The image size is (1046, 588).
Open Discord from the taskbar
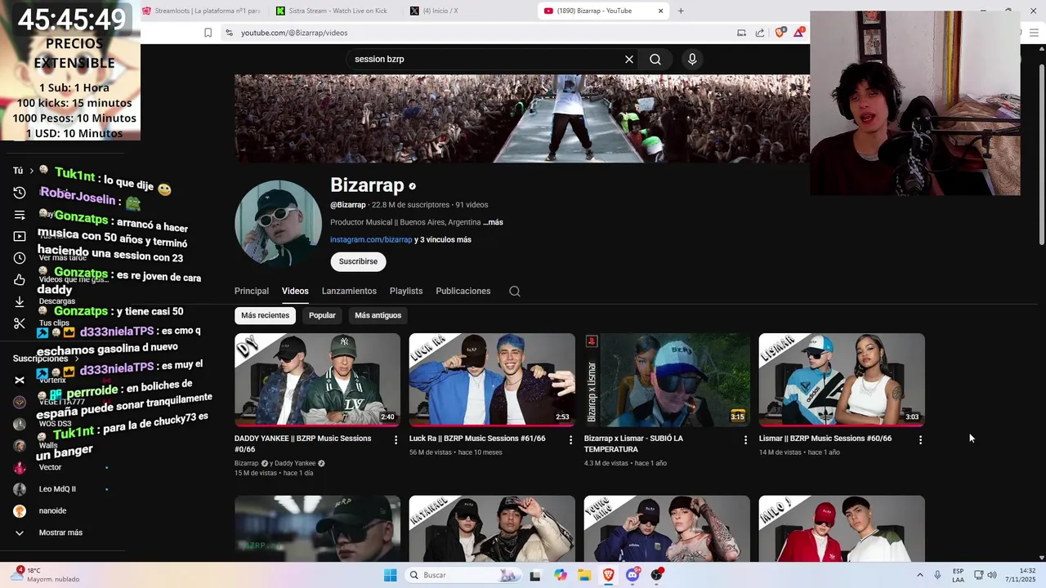(633, 575)
